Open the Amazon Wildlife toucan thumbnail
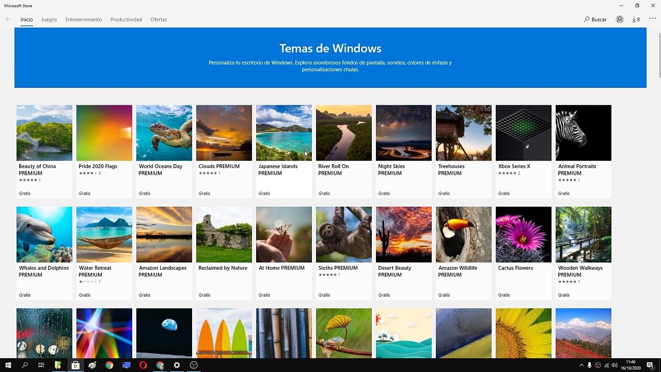 tap(464, 235)
